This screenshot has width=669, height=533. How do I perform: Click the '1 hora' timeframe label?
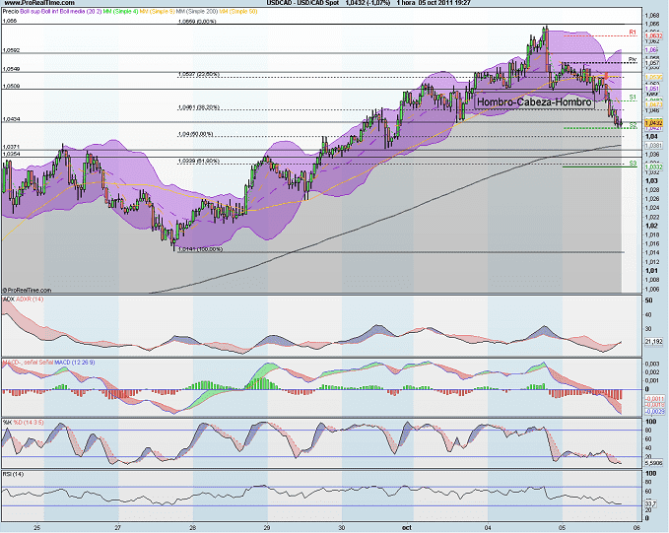400,4
